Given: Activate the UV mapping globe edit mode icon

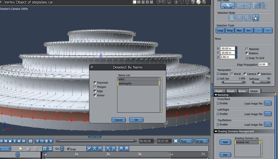Looking at the screenshot, I should click(260, 5).
